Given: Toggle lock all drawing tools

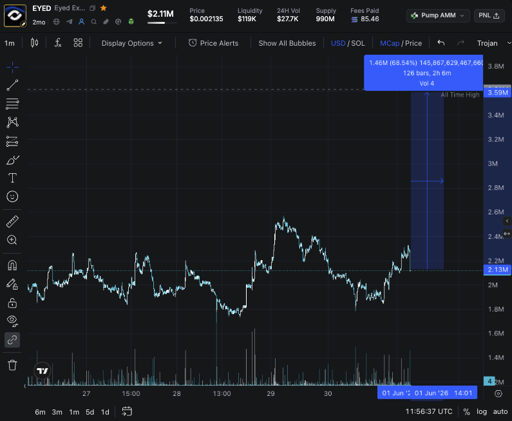Looking at the screenshot, I should (12, 303).
